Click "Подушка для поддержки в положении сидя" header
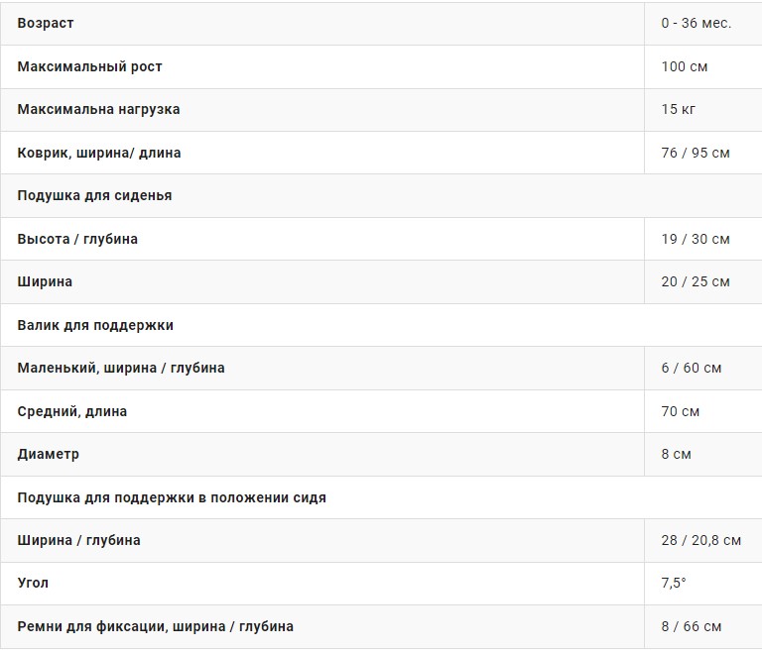This screenshot has width=762, height=652. pos(172,497)
